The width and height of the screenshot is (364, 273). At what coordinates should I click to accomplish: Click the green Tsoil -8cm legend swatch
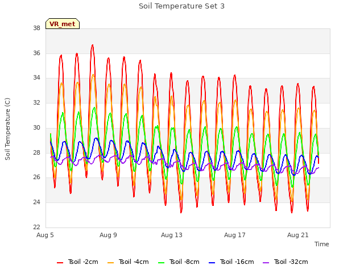tap(161, 263)
